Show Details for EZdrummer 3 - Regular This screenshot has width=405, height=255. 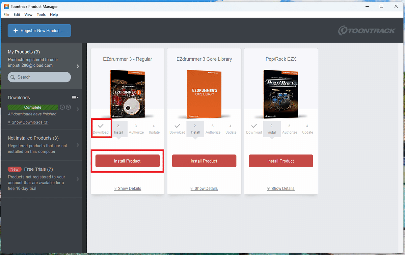128,189
